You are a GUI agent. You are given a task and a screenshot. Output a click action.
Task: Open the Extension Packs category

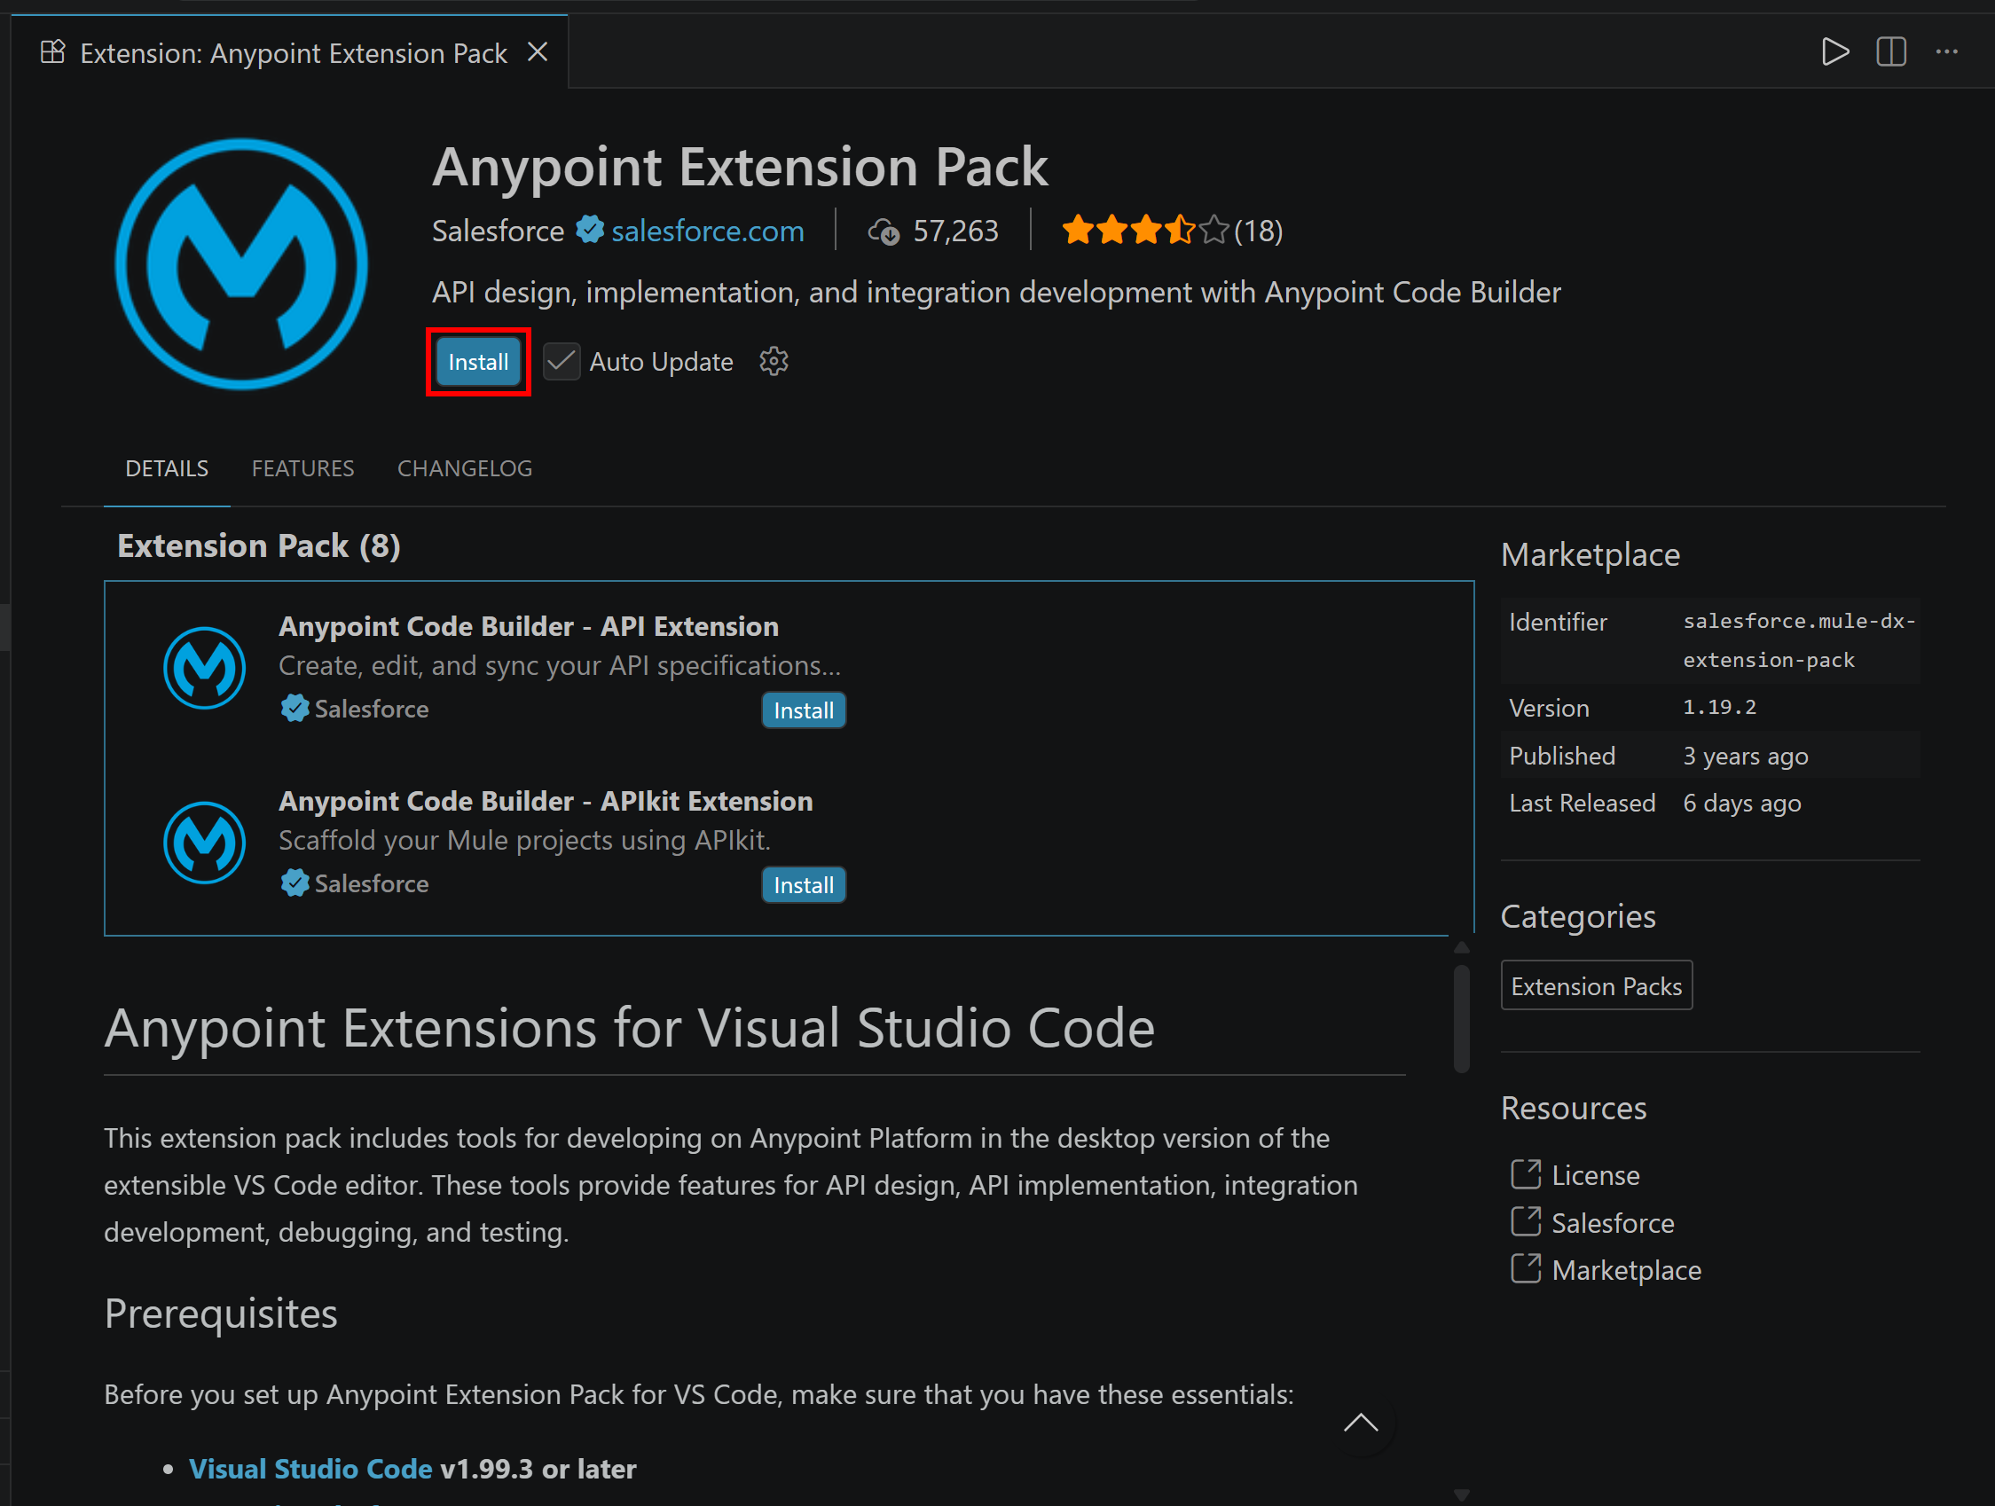click(1597, 986)
